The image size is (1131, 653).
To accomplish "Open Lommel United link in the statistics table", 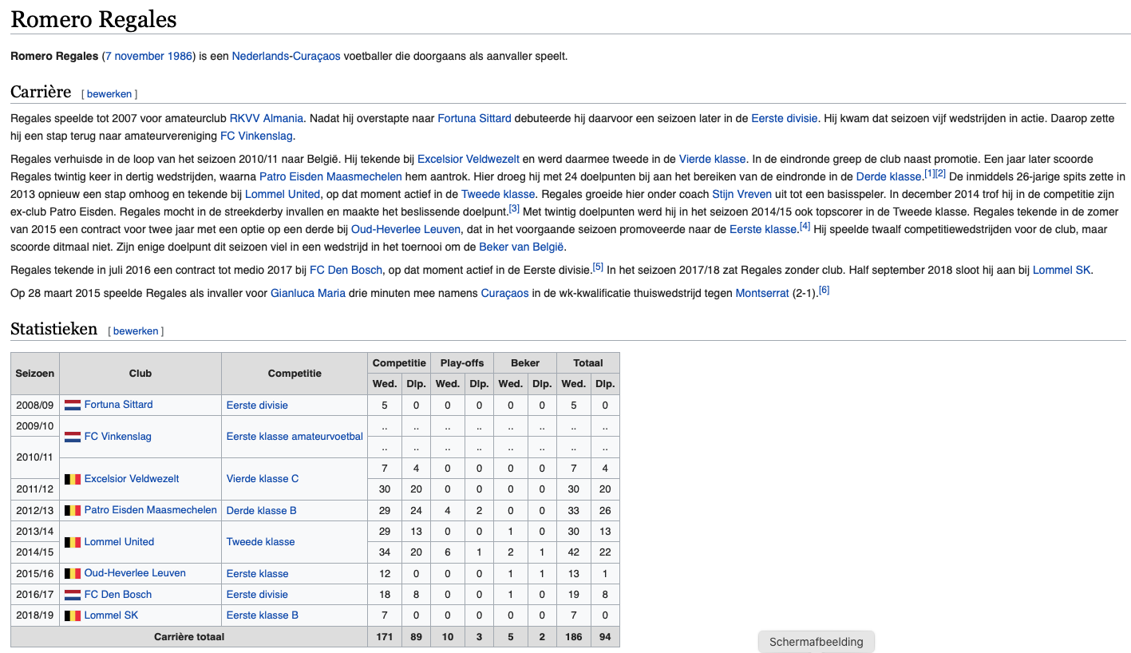I will pos(119,542).
